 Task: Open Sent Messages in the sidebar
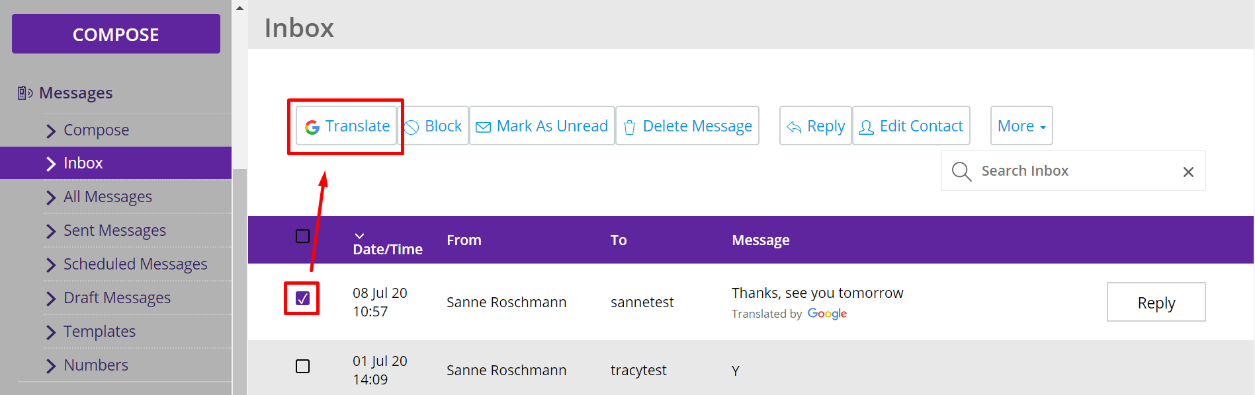click(x=114, y=231)
